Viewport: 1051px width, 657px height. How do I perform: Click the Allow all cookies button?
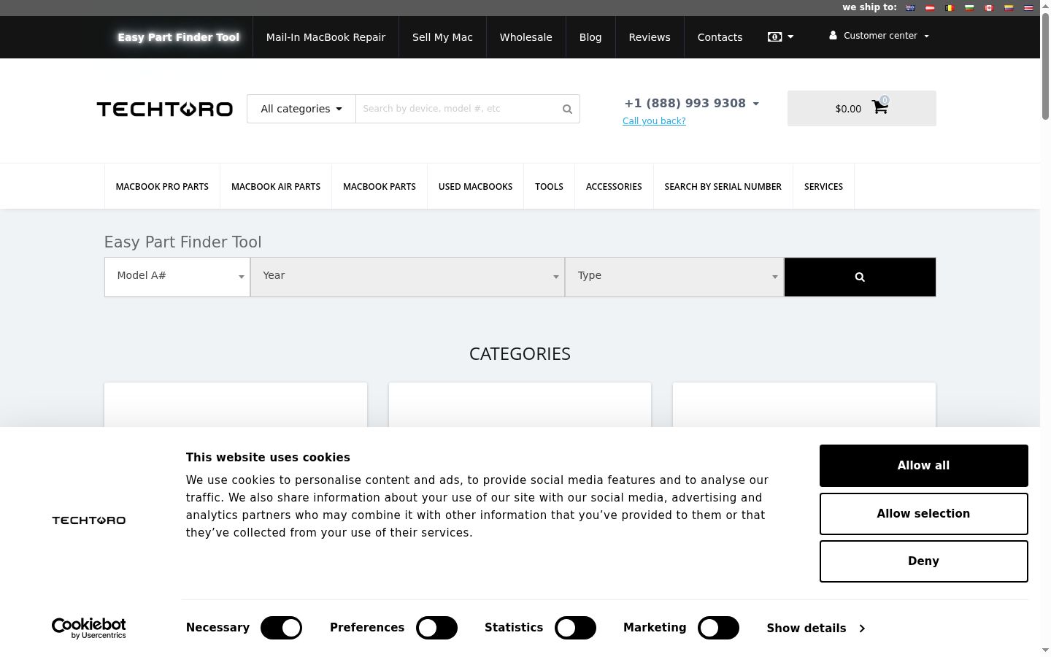923,466
